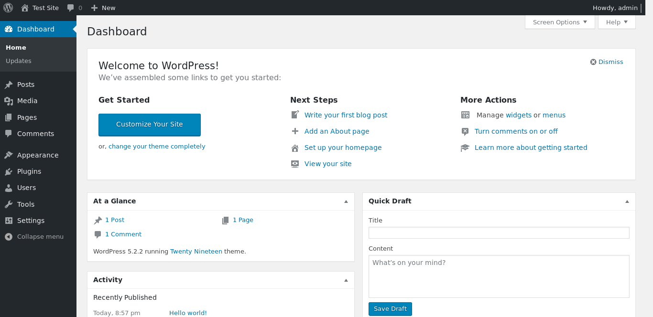
Task: Click the Plugins plug icon in sidebar
Action: 9,171
